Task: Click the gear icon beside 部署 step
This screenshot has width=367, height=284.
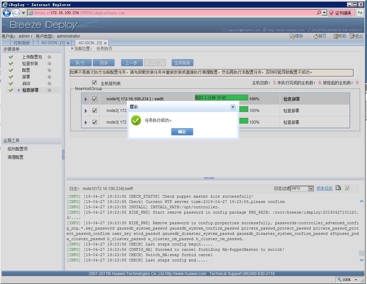Action: pos(49,77)
